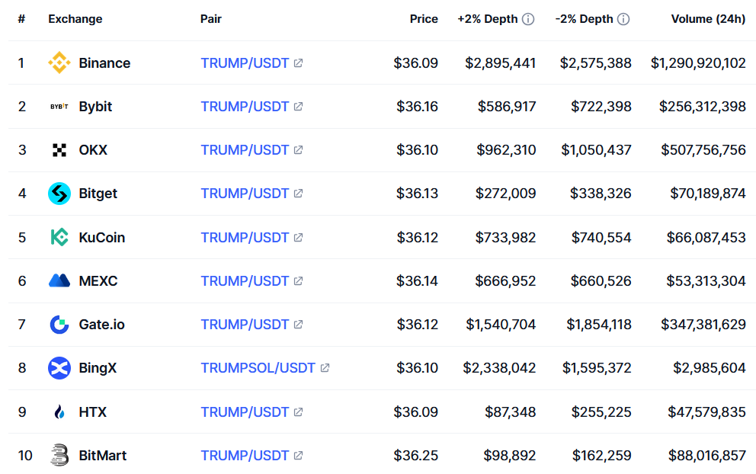Click the OKX checkered logo icon
The width and height of the screenshot is (756, 474).
pos(59,150)
